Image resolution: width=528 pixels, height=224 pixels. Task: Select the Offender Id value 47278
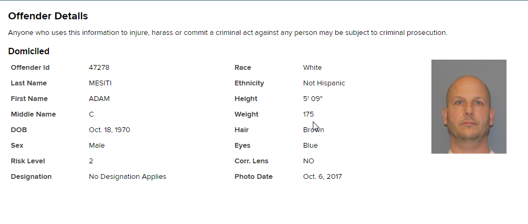pyautogui.click(x=99, y=68)
